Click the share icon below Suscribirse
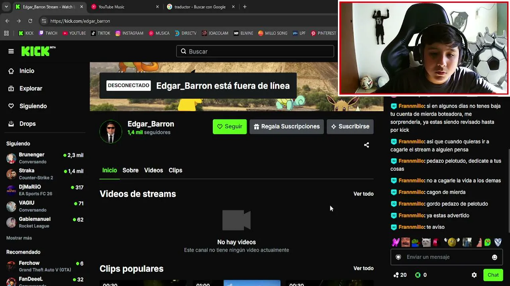510x286 pixels. 367,145
